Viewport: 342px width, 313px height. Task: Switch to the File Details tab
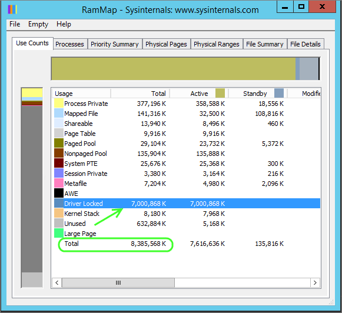click(x=306, y=44)
